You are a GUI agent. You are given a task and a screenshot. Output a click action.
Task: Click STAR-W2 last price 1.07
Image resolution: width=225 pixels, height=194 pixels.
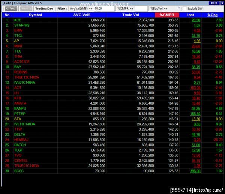197,26
